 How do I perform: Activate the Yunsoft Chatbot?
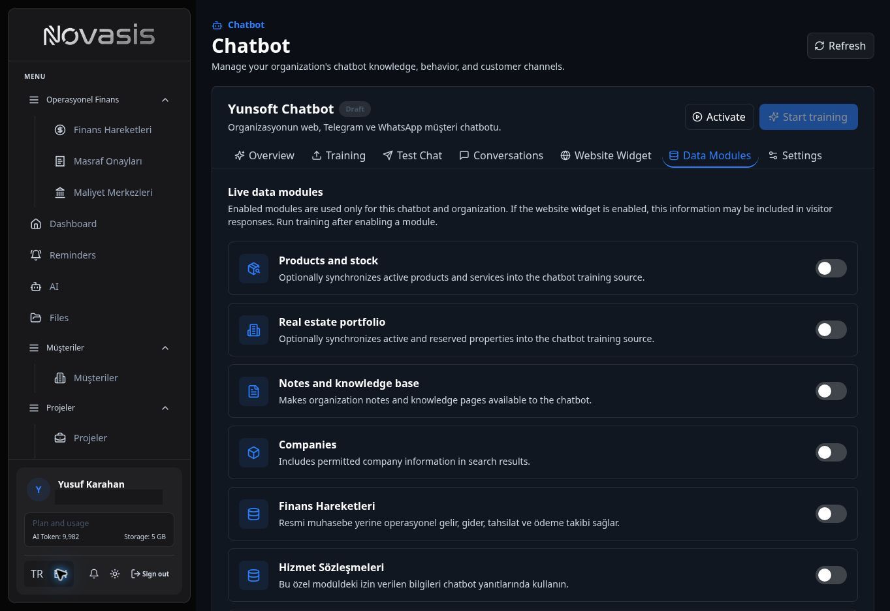[720, 117]
